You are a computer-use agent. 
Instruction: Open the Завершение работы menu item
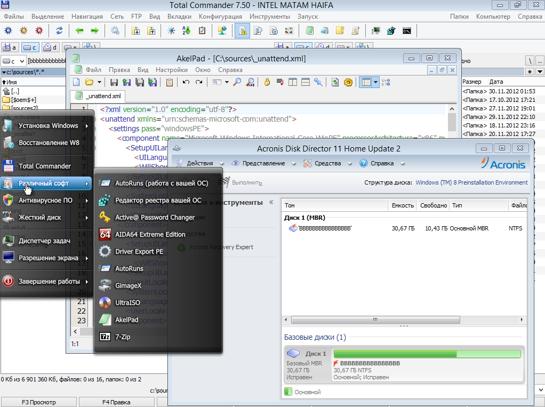(49, 281)
